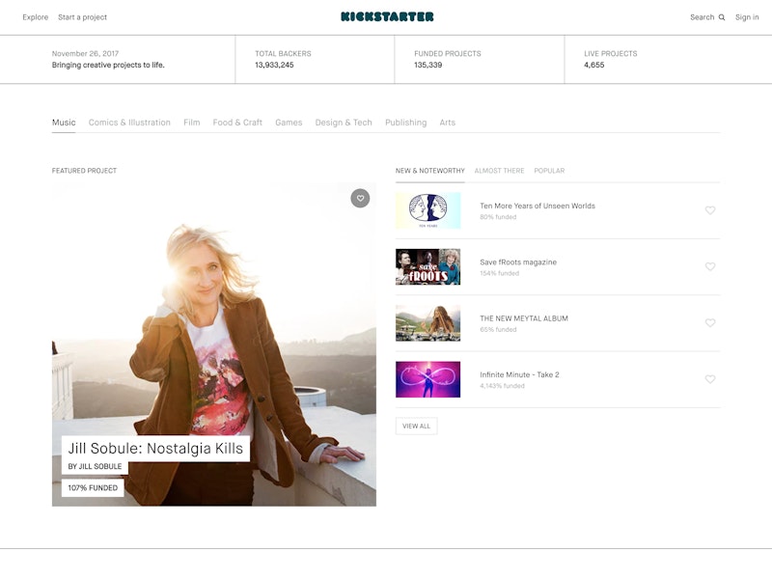Open search via the magnifier icon
The width and height of the screenshot is (772, 579).
click(721, 17)
